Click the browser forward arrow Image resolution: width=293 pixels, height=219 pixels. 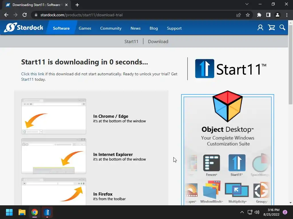[x=15, y=15]
